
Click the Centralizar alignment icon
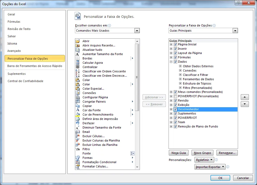pos(78,67)
